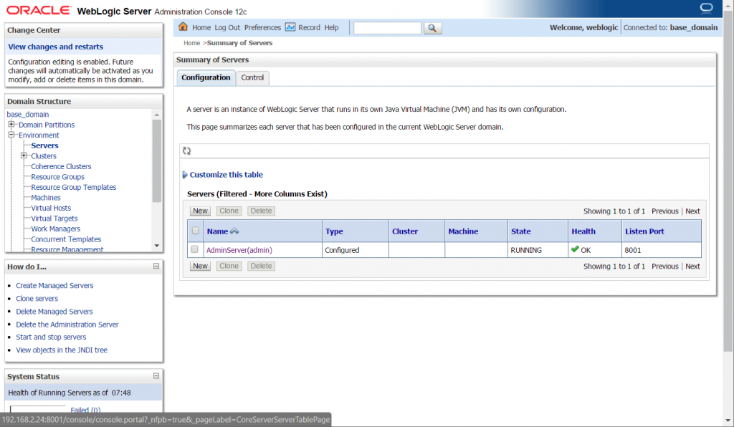Click inside the search input field

point(387,27)
